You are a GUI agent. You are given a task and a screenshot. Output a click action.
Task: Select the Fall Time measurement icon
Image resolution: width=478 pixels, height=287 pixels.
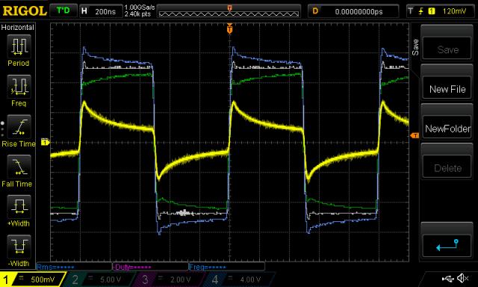pos(19,167)
